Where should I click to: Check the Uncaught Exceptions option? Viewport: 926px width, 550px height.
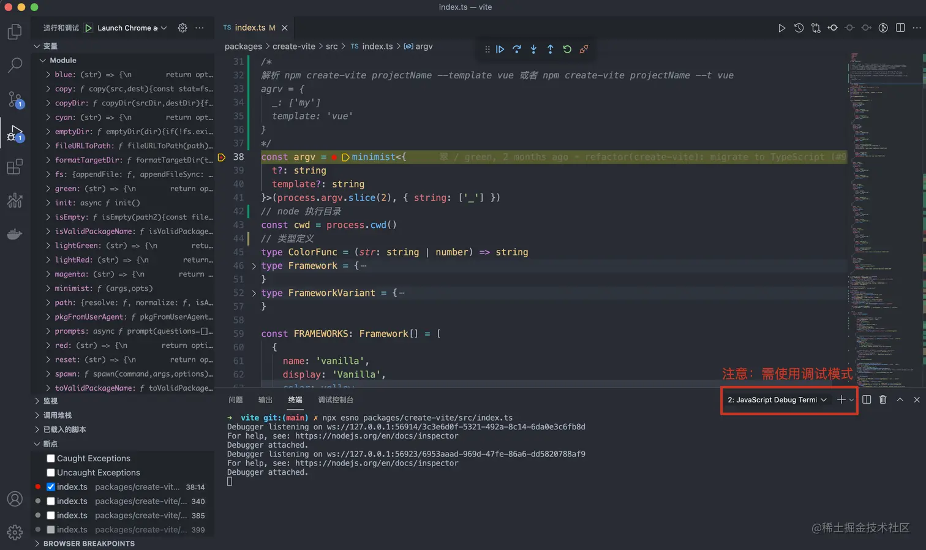(51, 472)
